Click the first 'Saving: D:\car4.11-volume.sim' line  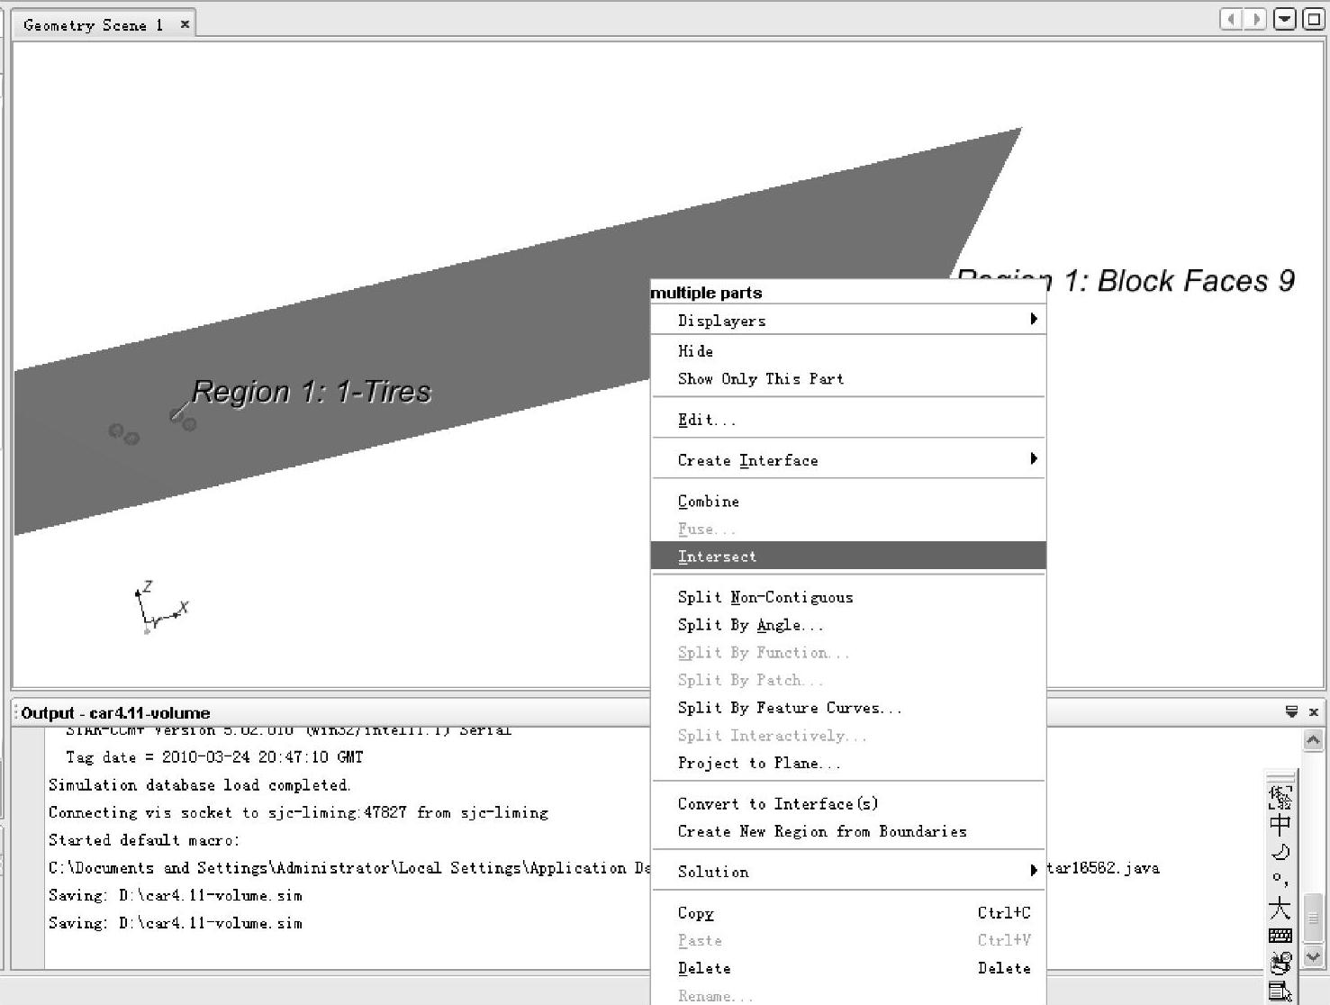[175, 895]
